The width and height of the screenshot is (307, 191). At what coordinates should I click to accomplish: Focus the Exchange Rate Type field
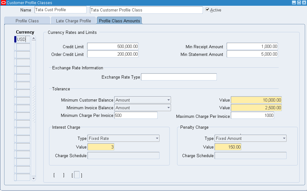(x=179, y=77)
